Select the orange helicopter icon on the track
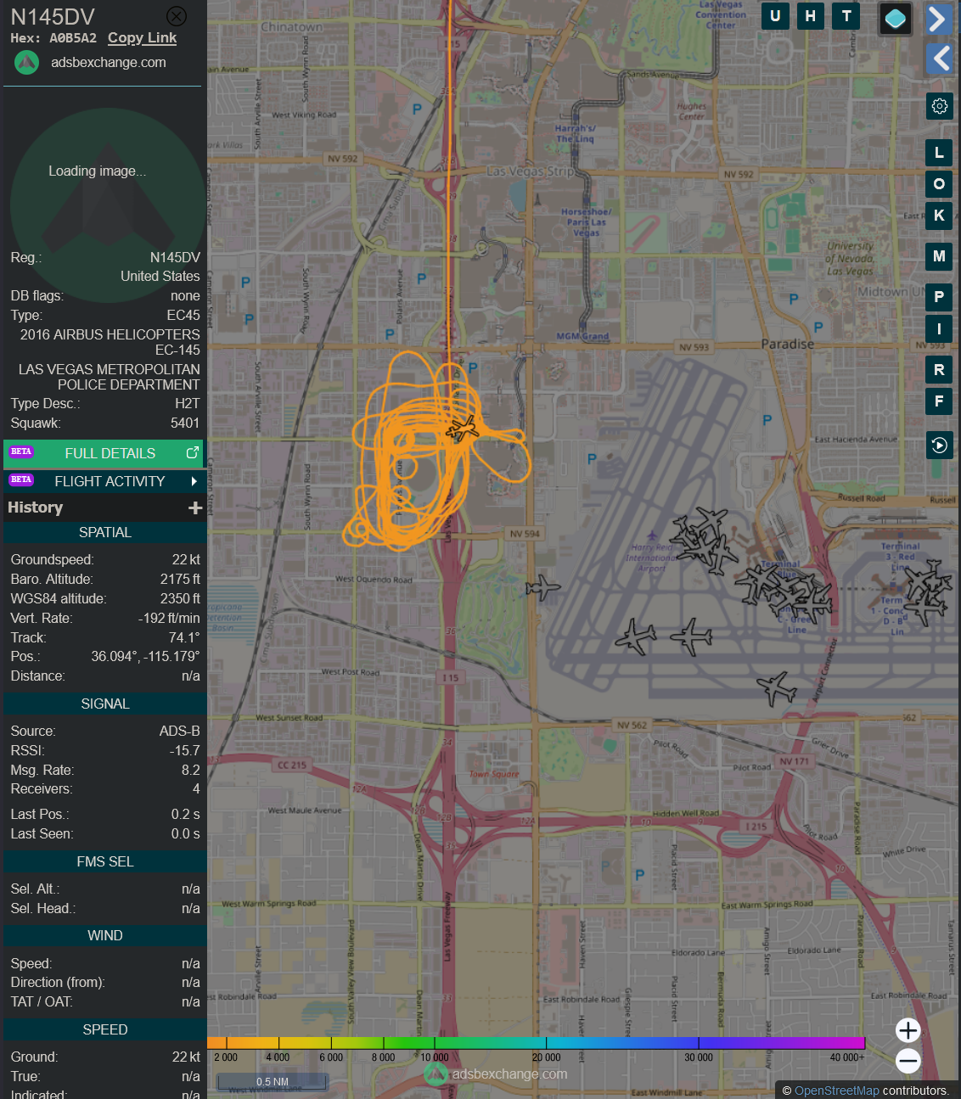Viewport: 961px width, 1099px height. tap(462, 428)
